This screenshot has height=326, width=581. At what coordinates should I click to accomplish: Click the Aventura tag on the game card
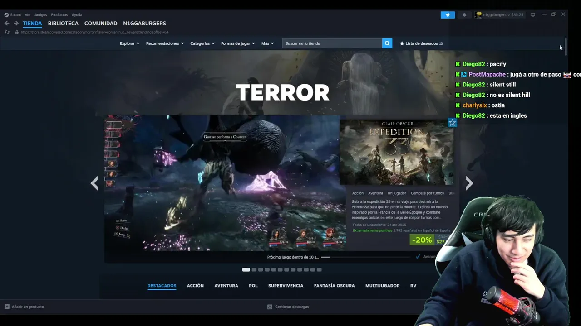[375, 193]
